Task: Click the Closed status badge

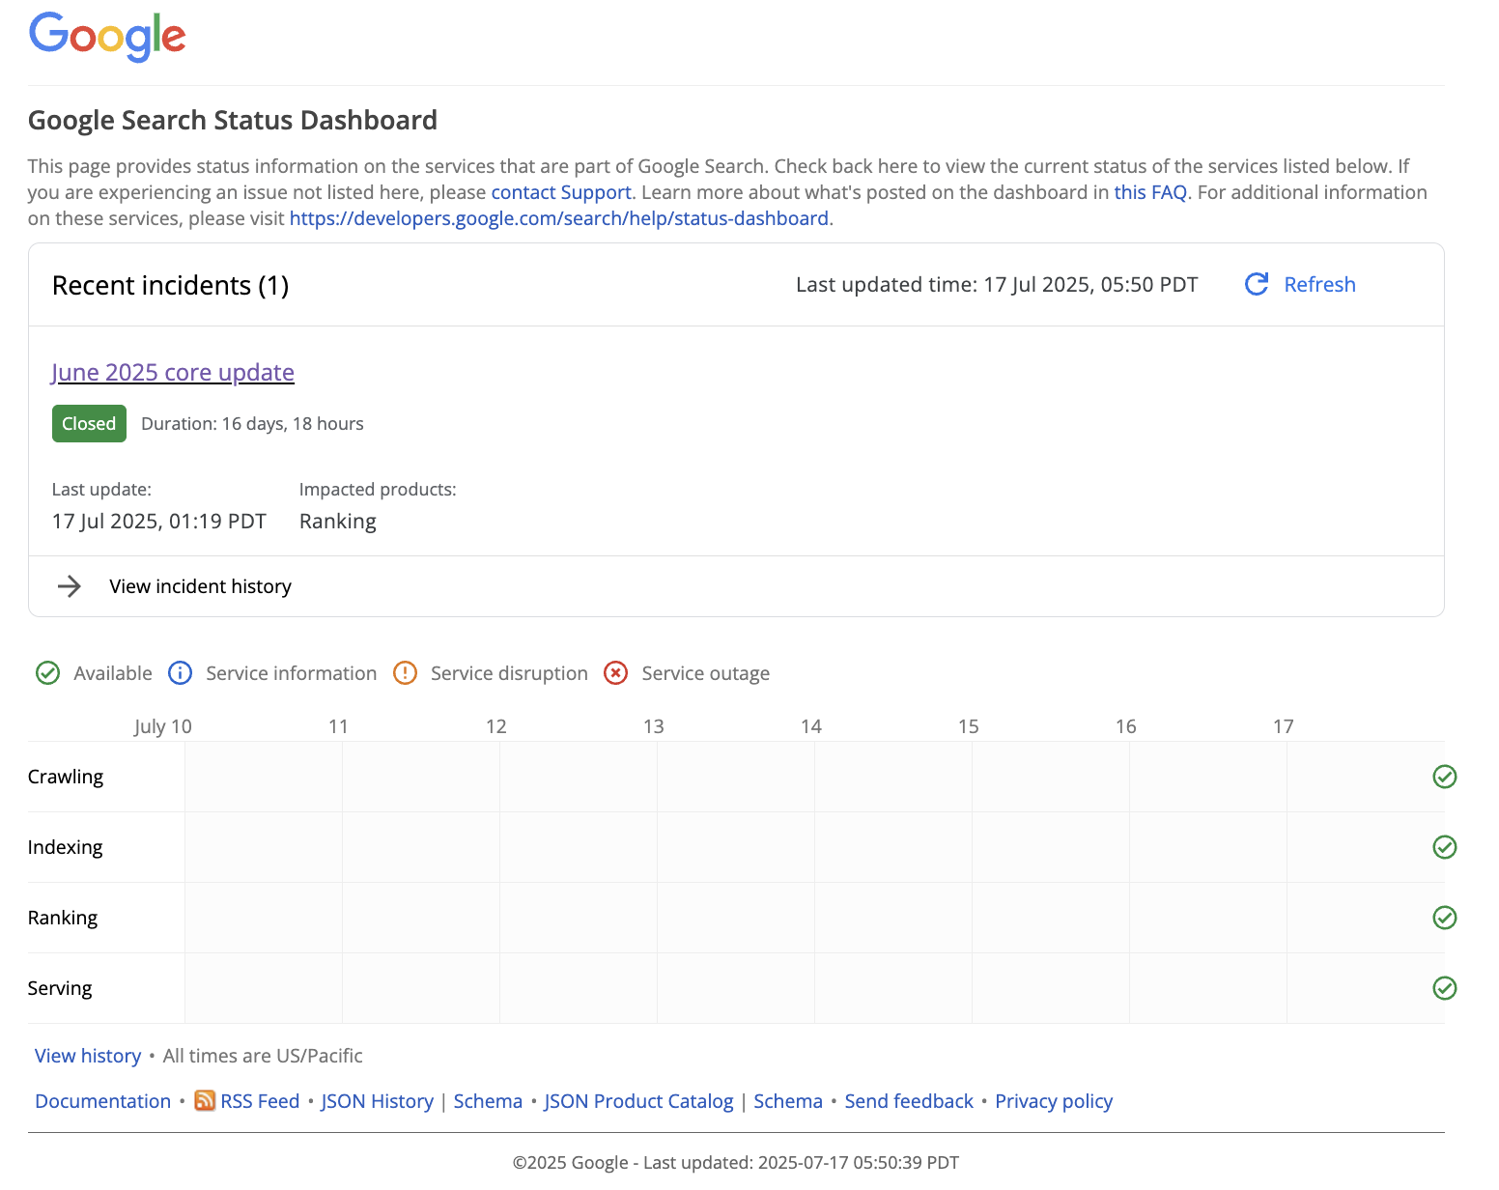Action: [x=89, y=423]
